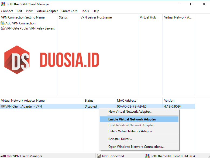This screenshot has height=158, width=210.
Task: Open the Edit menu
Action: pos(19,11)
